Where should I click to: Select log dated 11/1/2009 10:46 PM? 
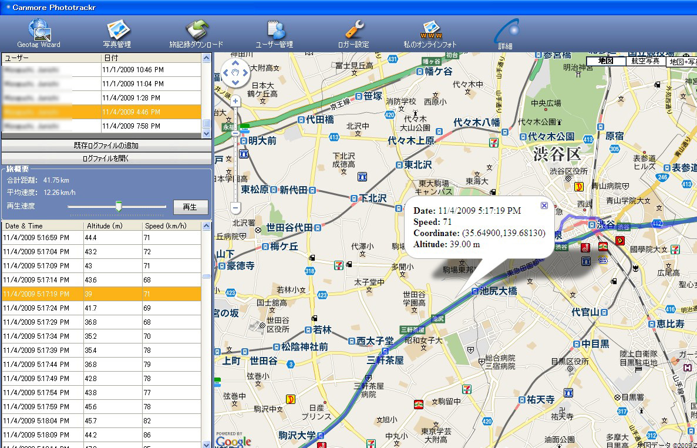(102, 70)
